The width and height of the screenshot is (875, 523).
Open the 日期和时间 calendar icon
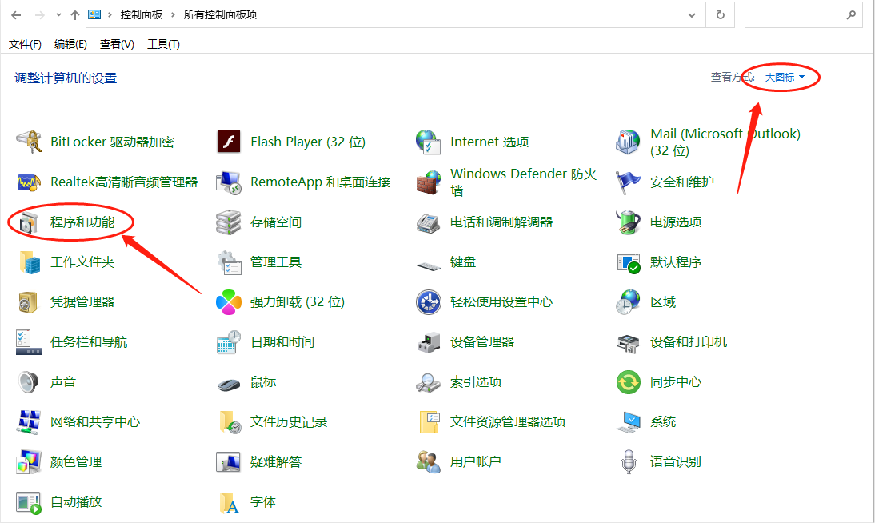click(x=228, y=342)
